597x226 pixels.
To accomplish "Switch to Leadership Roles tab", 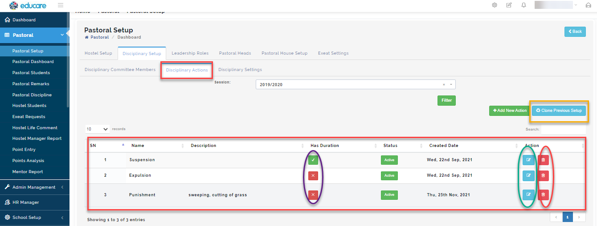I will [x=190, y=53].
